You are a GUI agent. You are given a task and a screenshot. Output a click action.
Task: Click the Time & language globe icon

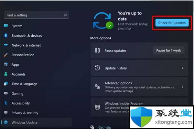(x=6, y=84)
